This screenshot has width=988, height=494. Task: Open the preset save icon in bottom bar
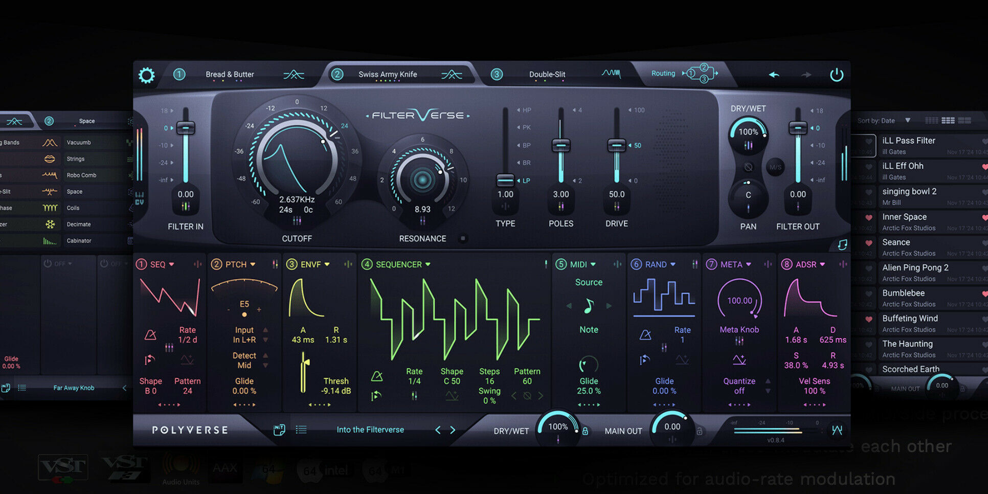(279, 430)
